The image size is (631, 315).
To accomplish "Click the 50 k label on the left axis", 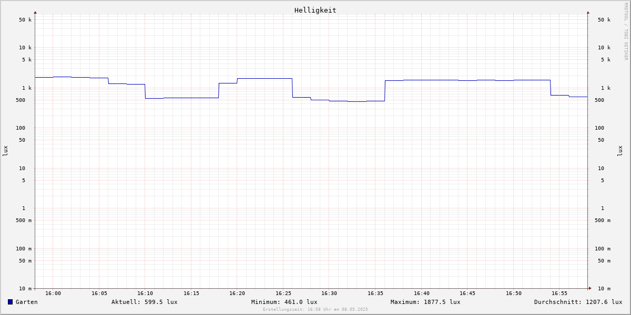I will (25, 20).
